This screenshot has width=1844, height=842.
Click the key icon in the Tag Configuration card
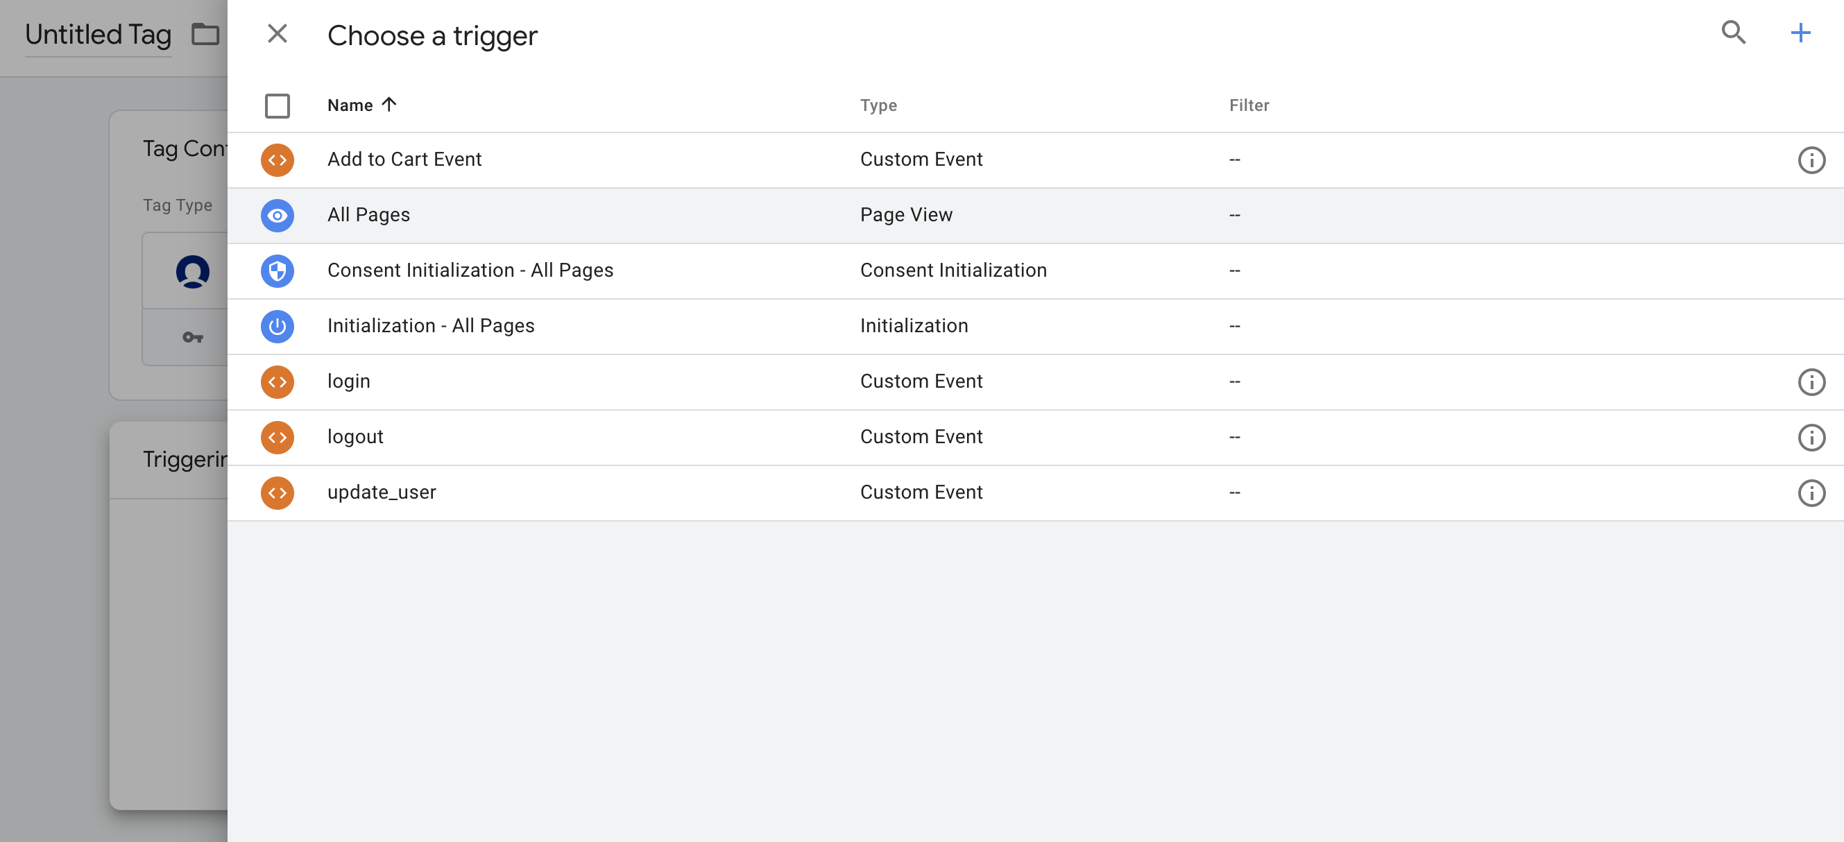pyautogui.click(x=192, y=337)
